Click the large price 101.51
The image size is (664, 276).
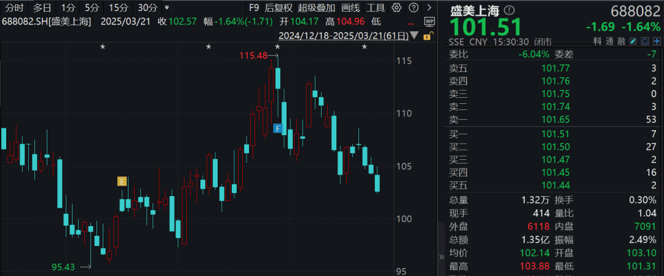coord(485,28)
